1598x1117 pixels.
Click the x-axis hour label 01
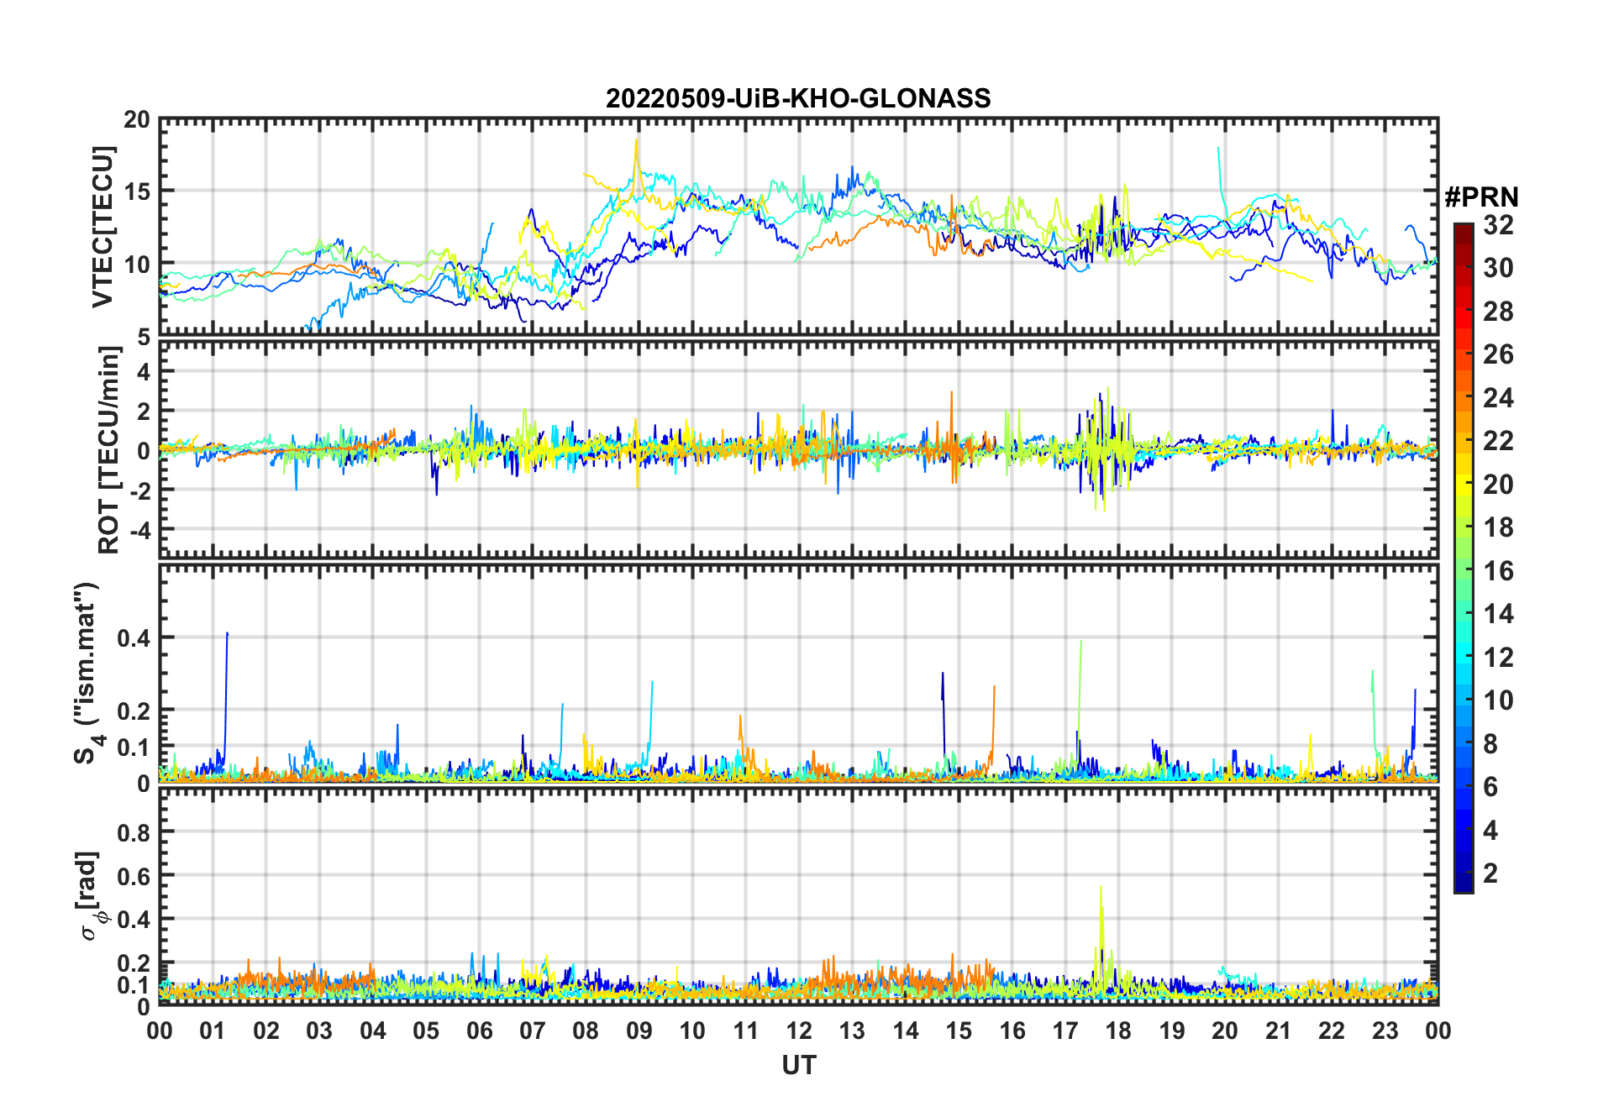tap(213, 1031)
